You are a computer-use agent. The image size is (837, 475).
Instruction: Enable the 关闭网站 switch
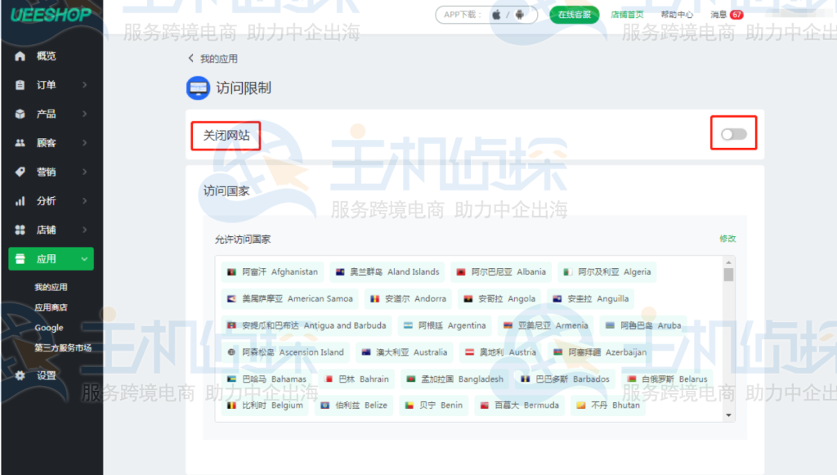(732, 133)
